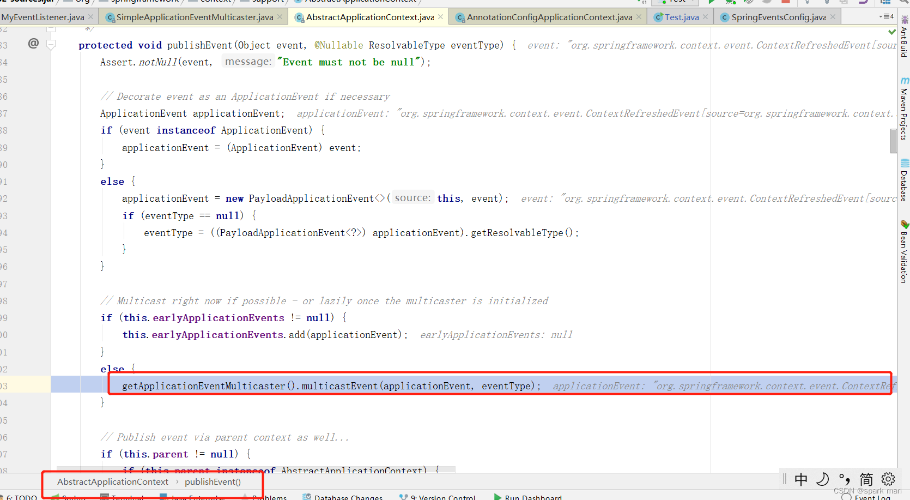Collapse the publishEvent method fold marker

[x=51, y=45]
